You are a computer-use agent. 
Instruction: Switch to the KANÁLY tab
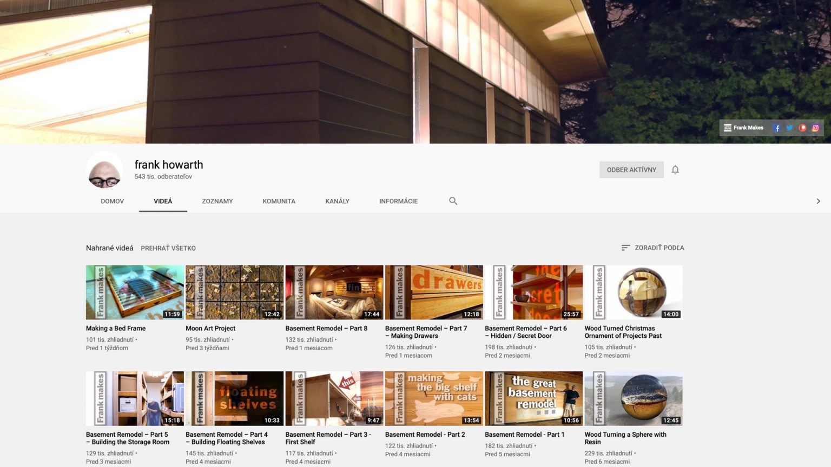click(338, 201)
